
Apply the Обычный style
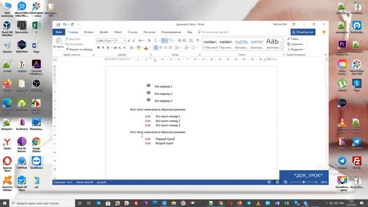[x=210, y=44]
